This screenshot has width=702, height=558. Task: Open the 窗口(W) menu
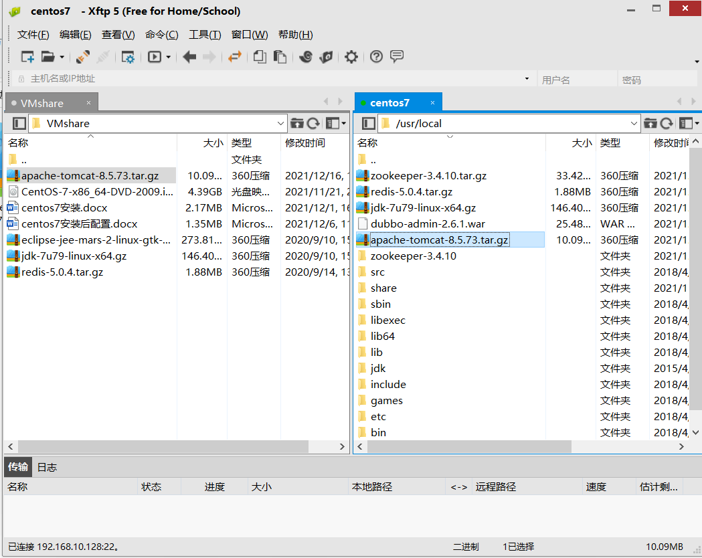click(250, 34)
